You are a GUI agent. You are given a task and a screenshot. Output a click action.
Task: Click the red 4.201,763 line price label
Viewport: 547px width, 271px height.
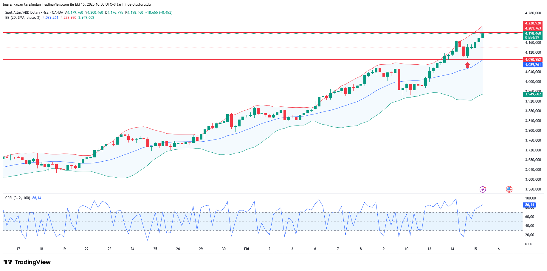(x=533, y=28)
